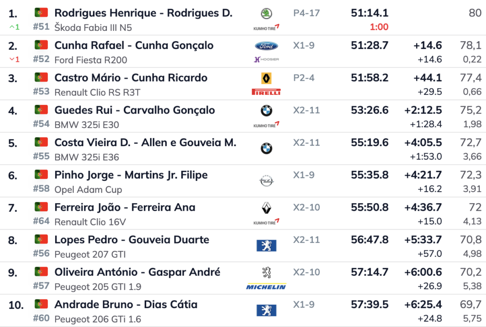Viewport: 486px width, 327px height.
Task: Click start number #64
Action: click(x=41, y=221)
